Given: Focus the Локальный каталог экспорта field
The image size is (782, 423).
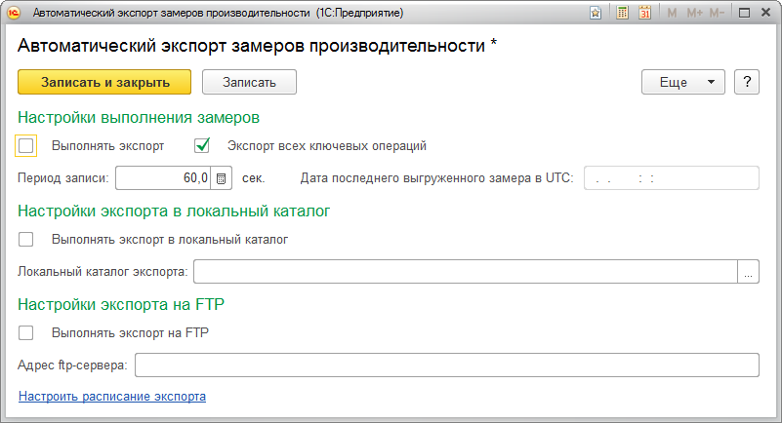Looking at the screenshot, I should [465, 272].
